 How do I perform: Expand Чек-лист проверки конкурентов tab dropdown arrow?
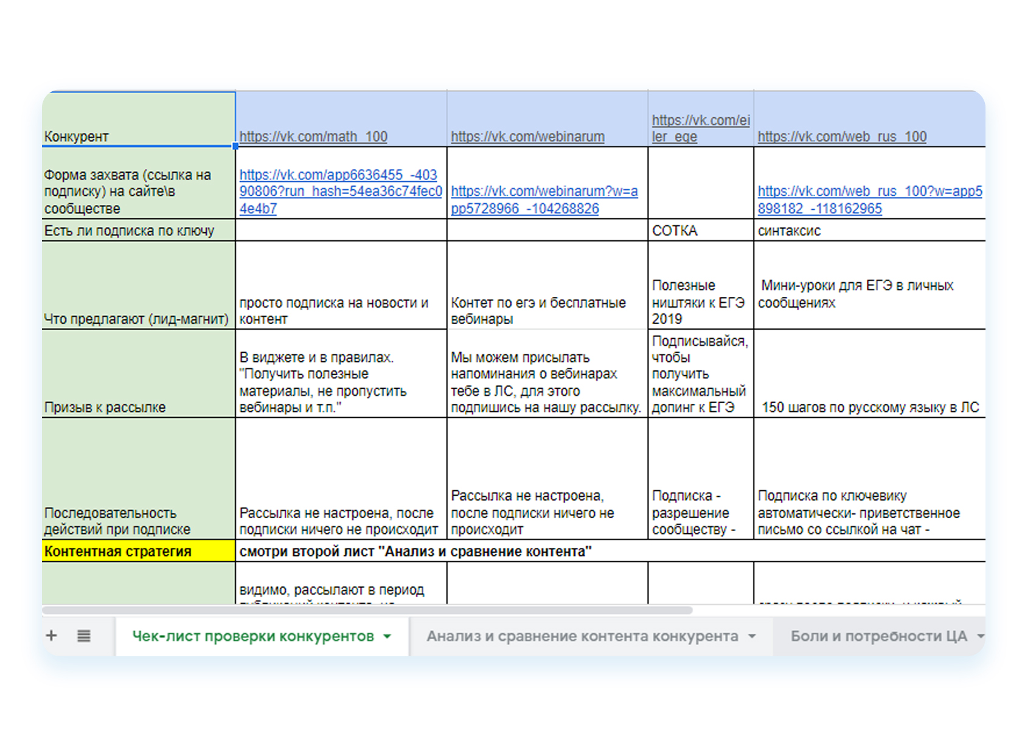tap(387, 637)
